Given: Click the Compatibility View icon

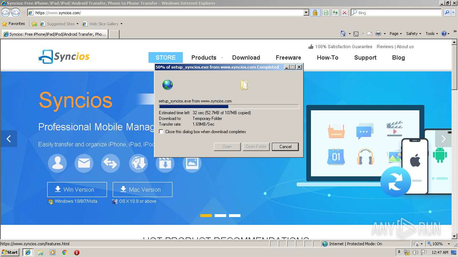Looking at the screenshot, I should pyautogui.click(x=326, y=13).
